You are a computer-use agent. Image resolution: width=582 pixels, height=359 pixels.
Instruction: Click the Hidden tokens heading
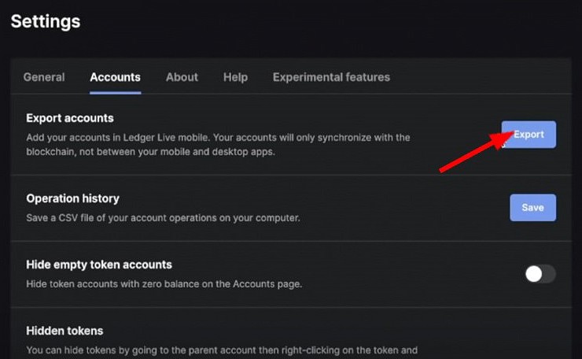[x=64, y=331]
